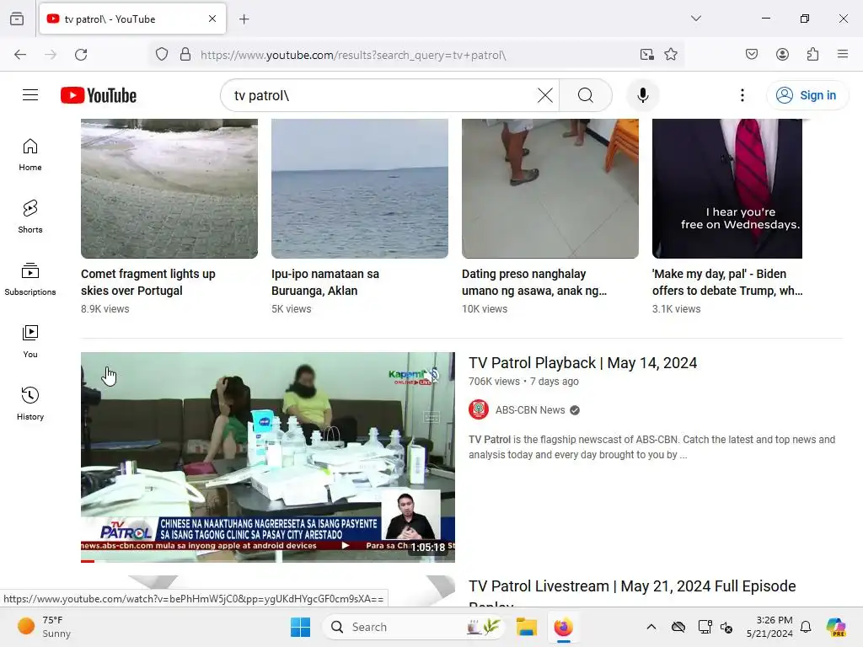Start voice search with the microphone icon
863x647 pixels.
click(x=642, y=95)
